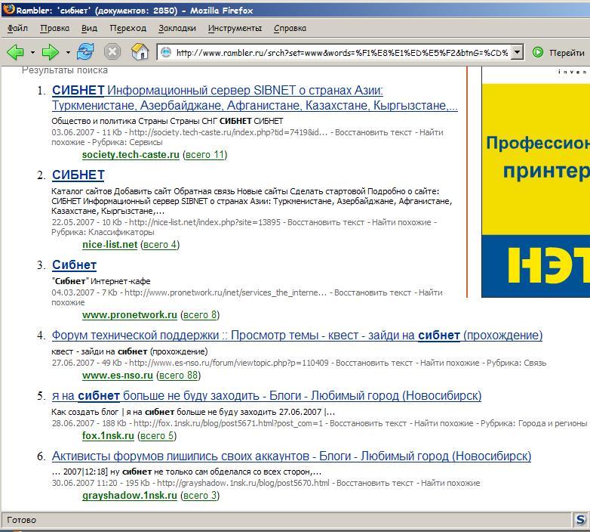
Task: Click the Stop loading icon
Action: coord(112,51)
